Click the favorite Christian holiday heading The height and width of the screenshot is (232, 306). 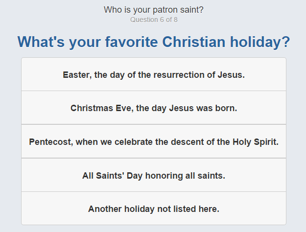pos(154,42)
